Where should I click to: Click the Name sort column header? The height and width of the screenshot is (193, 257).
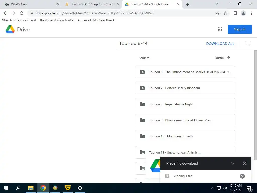(x=219, y=58)
